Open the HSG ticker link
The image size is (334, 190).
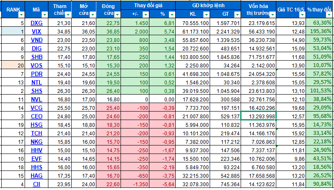36,125
